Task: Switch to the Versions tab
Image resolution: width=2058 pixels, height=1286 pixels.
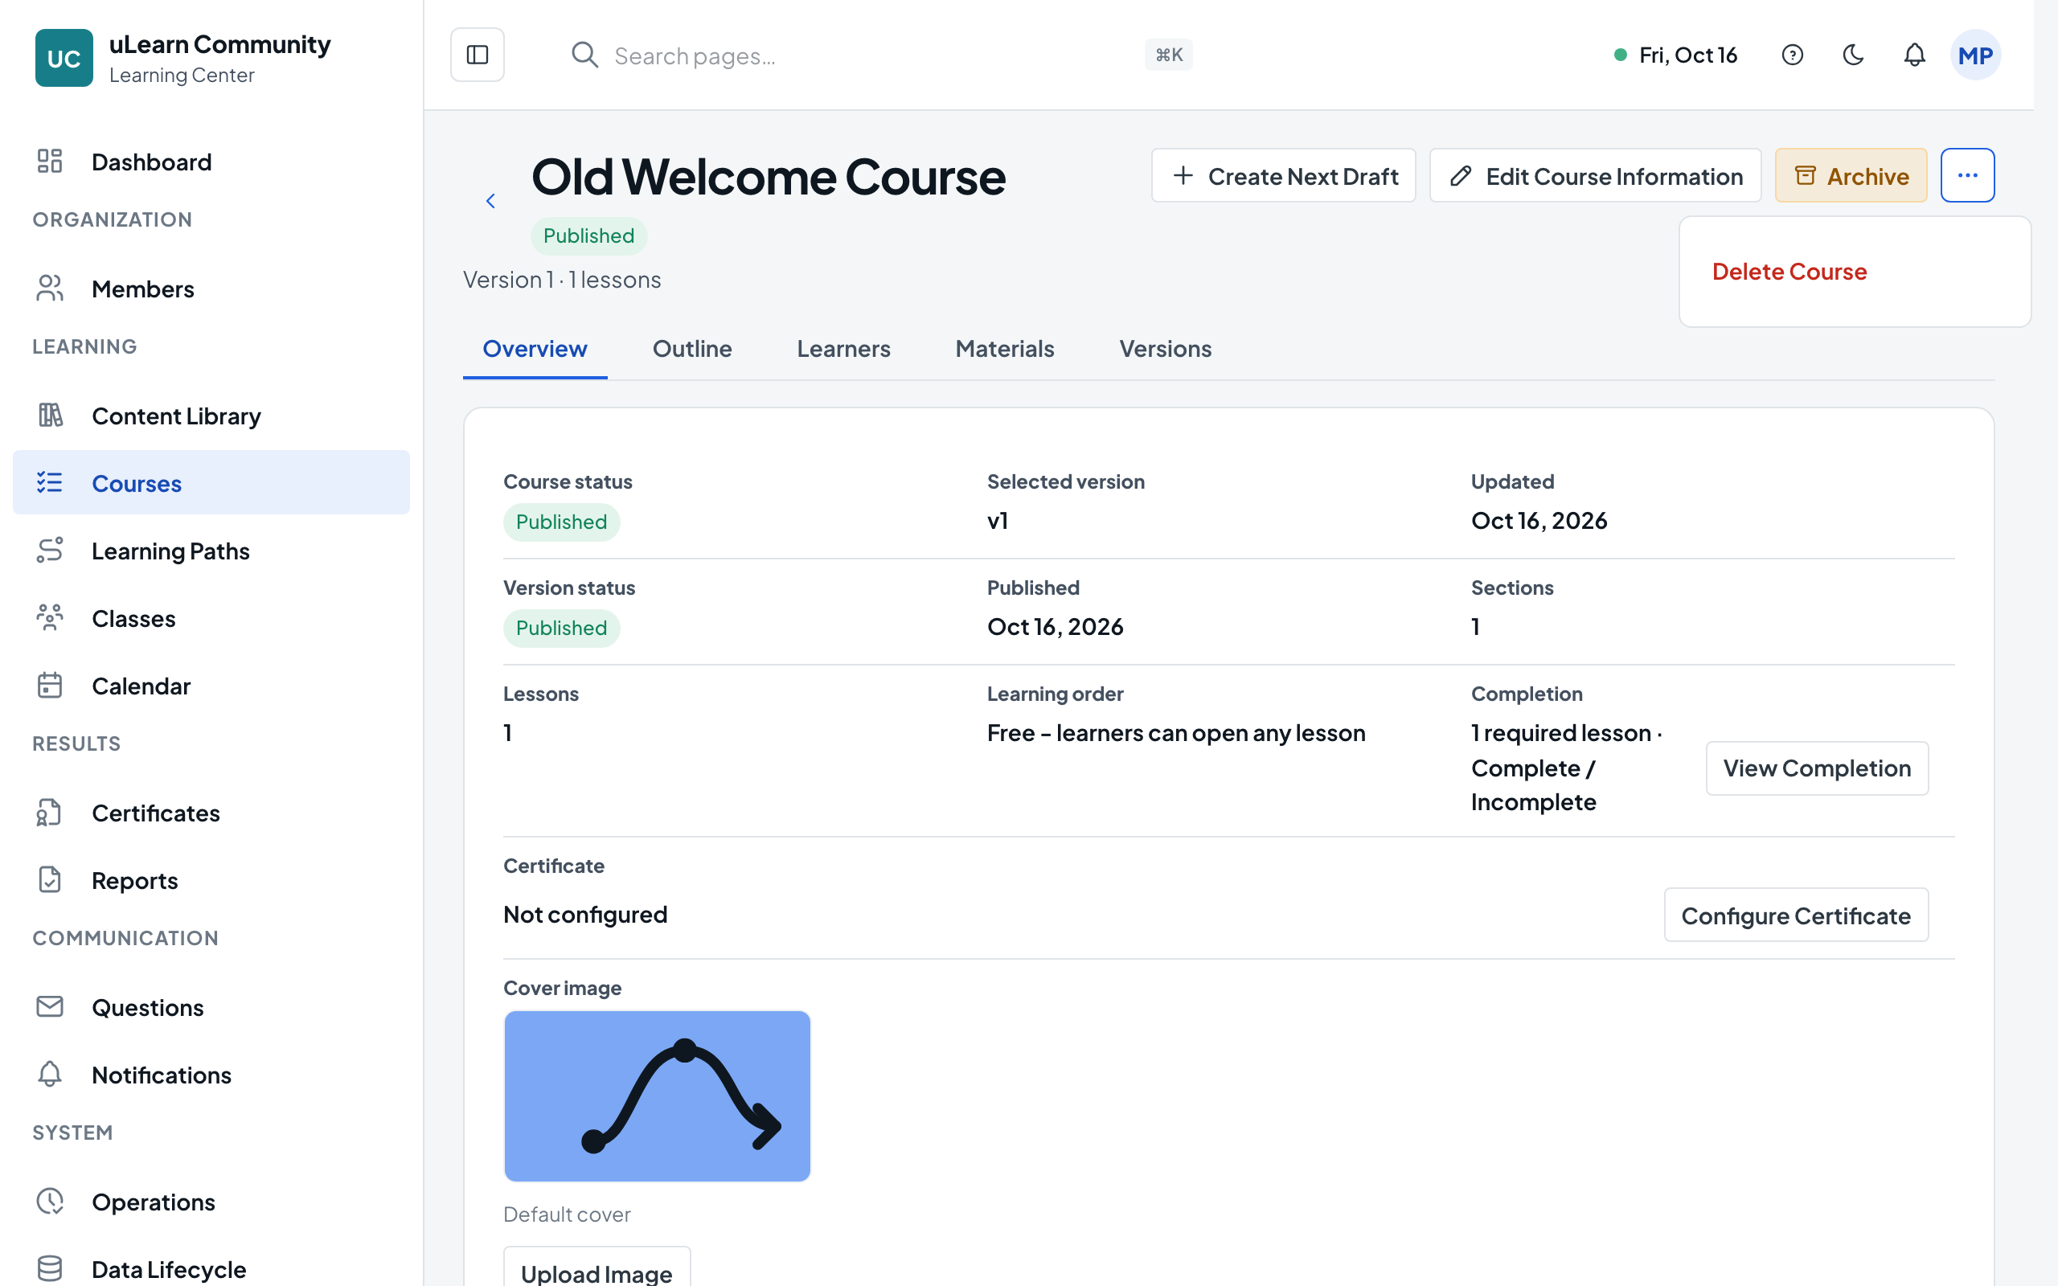Action: (x=1165, y=349)
